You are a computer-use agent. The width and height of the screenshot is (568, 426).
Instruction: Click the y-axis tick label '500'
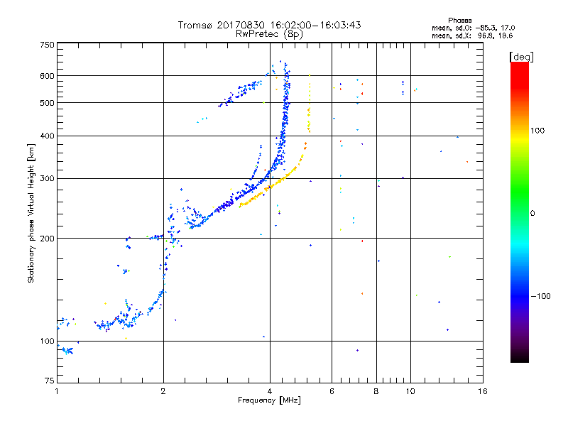(47, 103)
